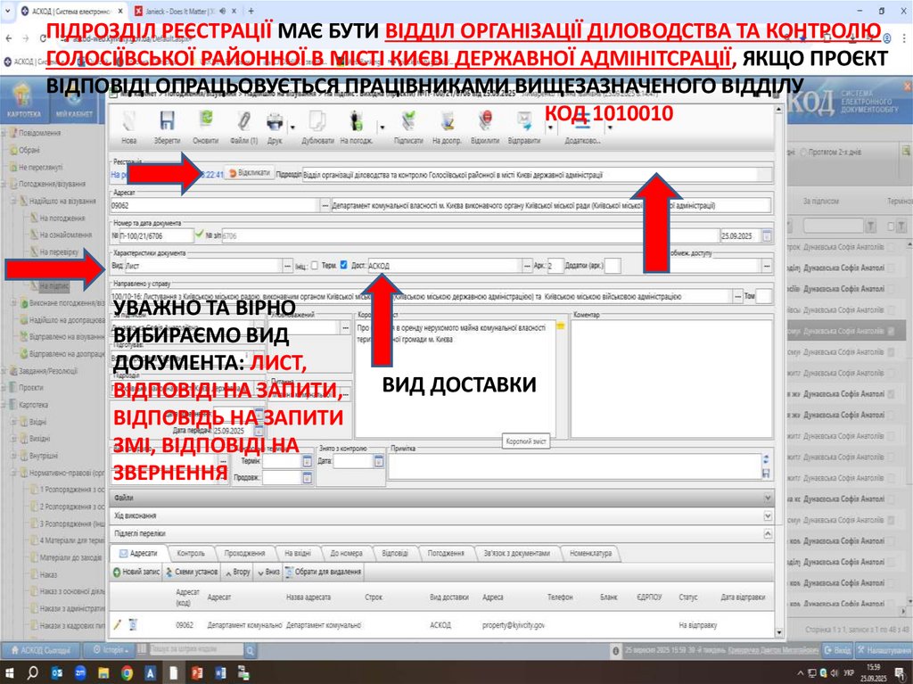Open File Explorer from the taskbar

[x=103, y=673]
